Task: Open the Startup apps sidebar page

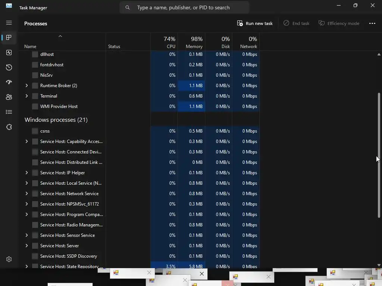Action: [x=9, y=82]
